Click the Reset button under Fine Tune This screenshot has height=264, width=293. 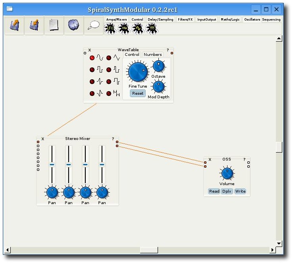[138, 93]
